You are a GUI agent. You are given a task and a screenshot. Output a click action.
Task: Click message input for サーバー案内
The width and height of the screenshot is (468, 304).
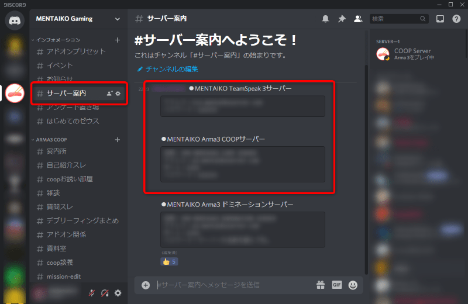point(235,285)
